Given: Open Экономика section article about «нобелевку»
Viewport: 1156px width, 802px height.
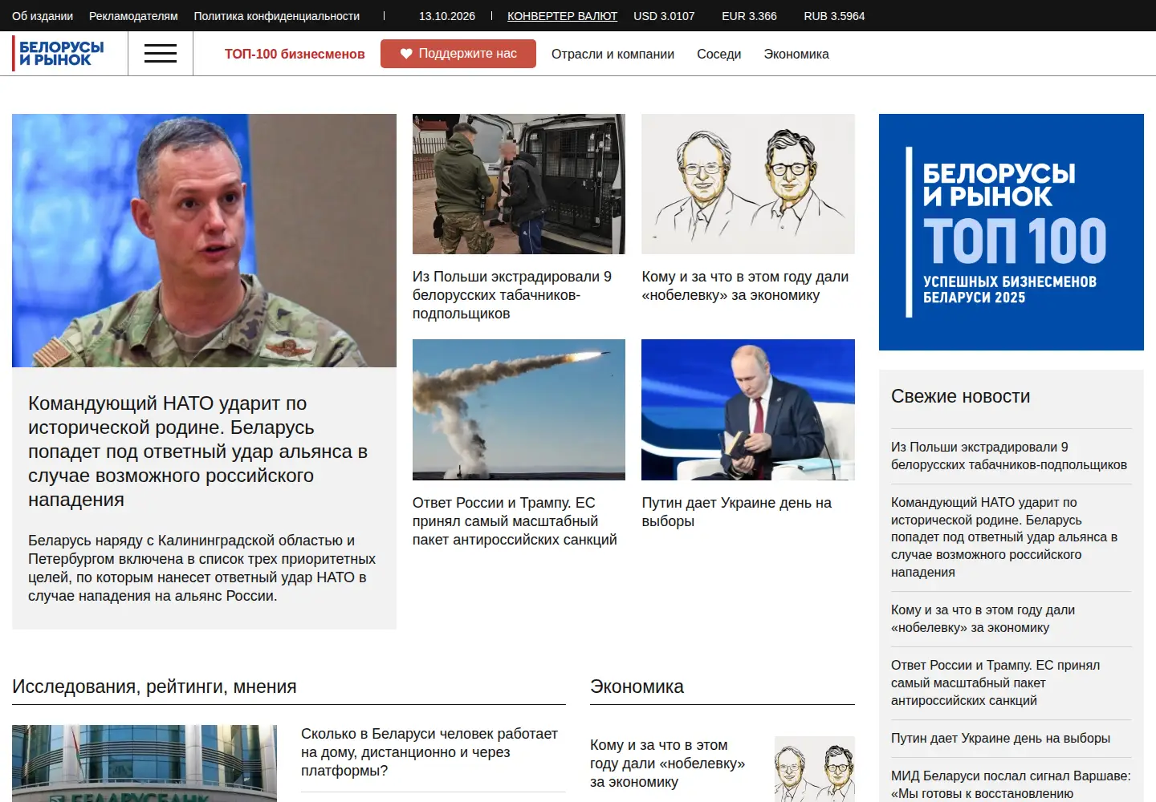Looking at the screenshot, I should [667, 764].
